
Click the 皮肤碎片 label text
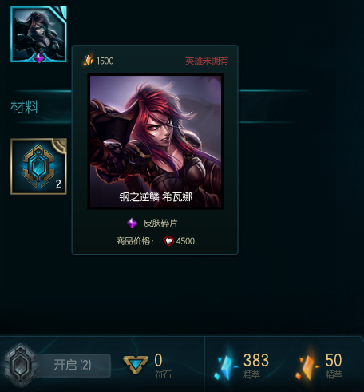pyautogui.click(x=160, y=223)
